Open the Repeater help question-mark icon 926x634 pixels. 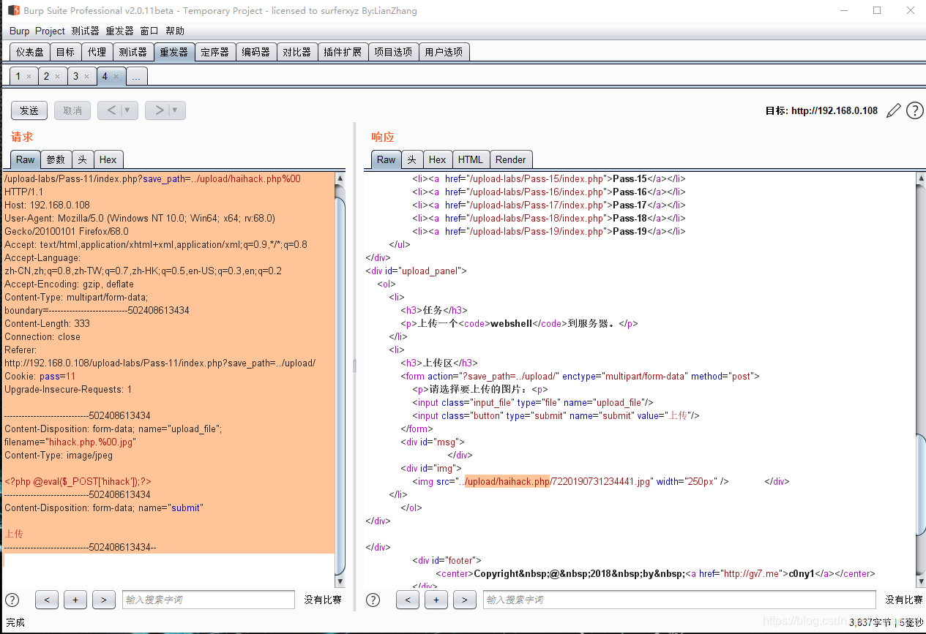click(x=915, y=110)
